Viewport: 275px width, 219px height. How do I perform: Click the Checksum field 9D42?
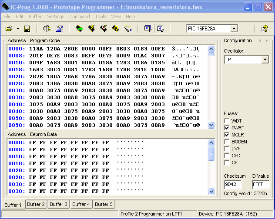(x=233, y=184)
